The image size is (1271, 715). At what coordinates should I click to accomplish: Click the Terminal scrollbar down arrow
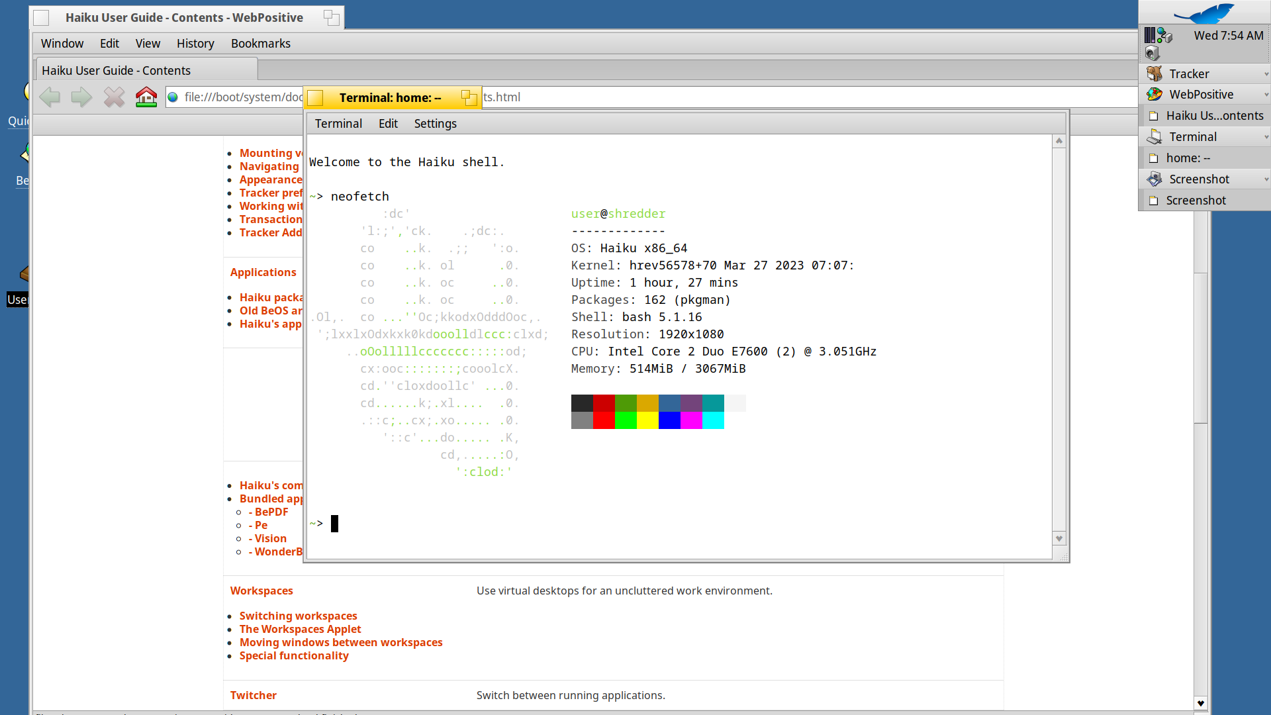pos(1059,539)
